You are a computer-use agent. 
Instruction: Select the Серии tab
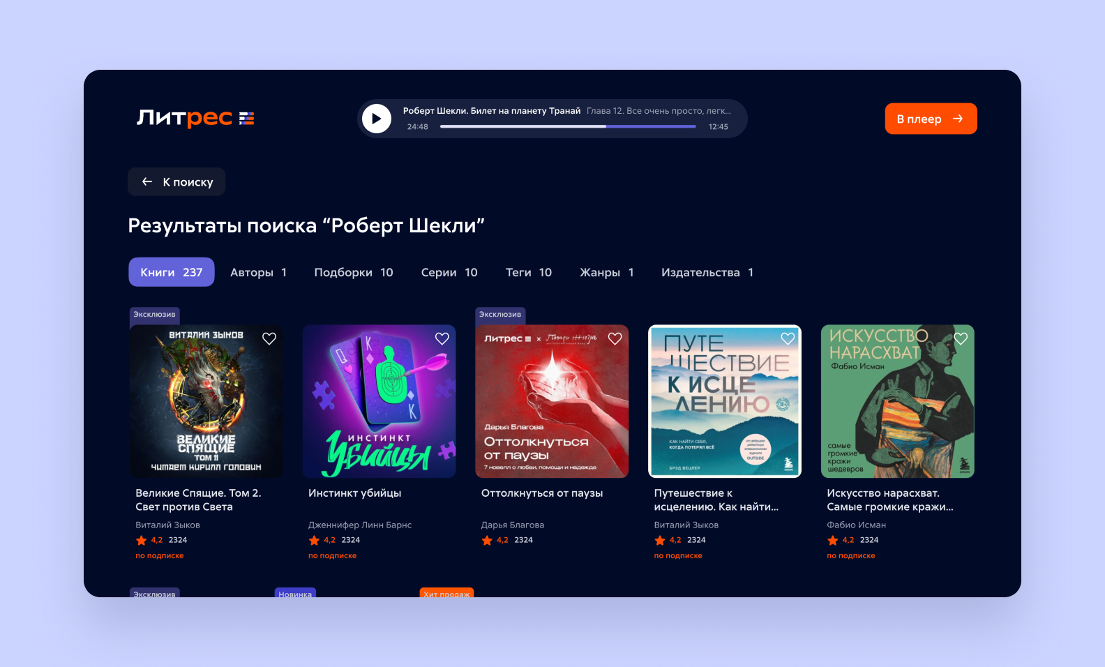coord(449,272)
